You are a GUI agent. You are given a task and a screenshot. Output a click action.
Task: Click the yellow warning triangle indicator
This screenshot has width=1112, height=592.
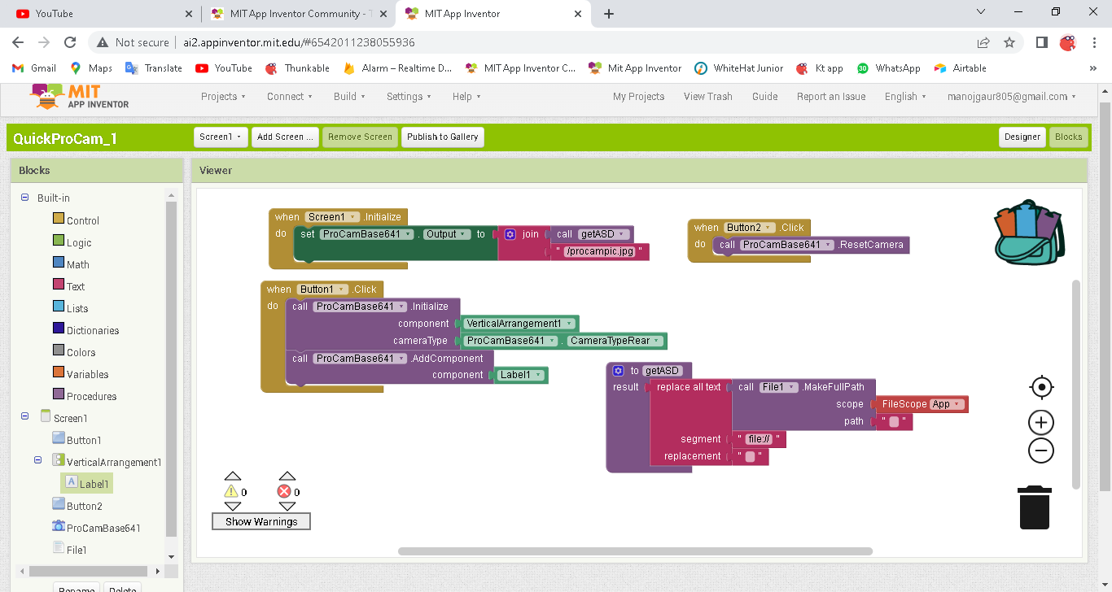[231, 492]
